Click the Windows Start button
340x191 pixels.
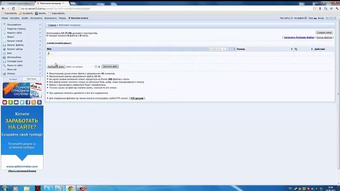(x=4, y=188)
